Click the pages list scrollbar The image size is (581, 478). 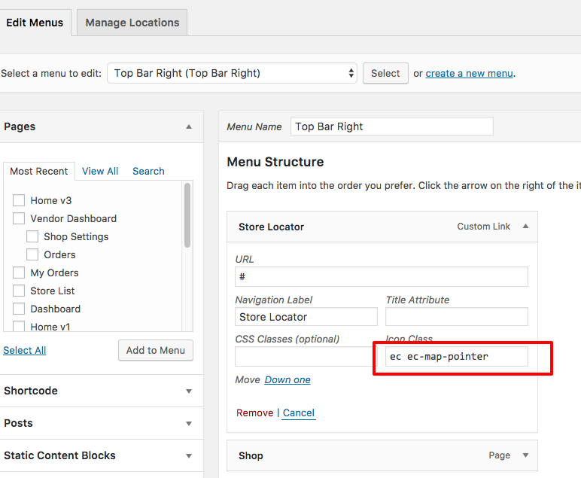point(187,215)
